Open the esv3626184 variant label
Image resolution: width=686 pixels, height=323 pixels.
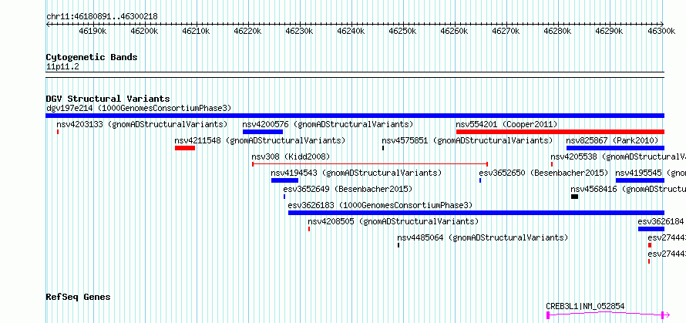pos(662,221)
